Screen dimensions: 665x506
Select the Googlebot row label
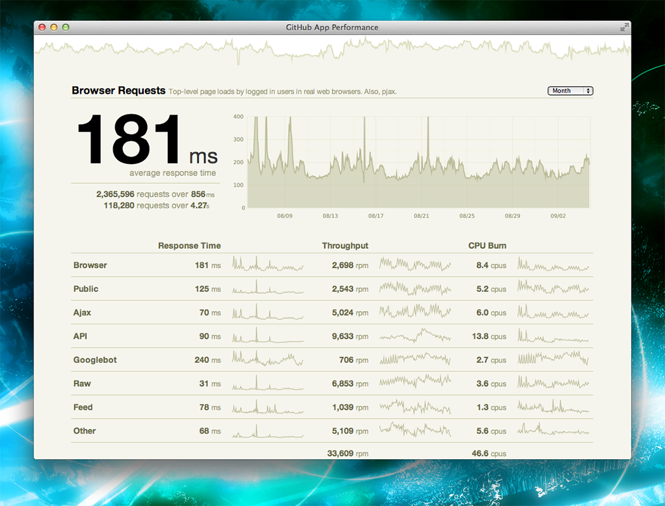click(95, 360)
